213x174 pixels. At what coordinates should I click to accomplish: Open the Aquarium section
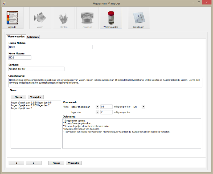tap(87, 18)
